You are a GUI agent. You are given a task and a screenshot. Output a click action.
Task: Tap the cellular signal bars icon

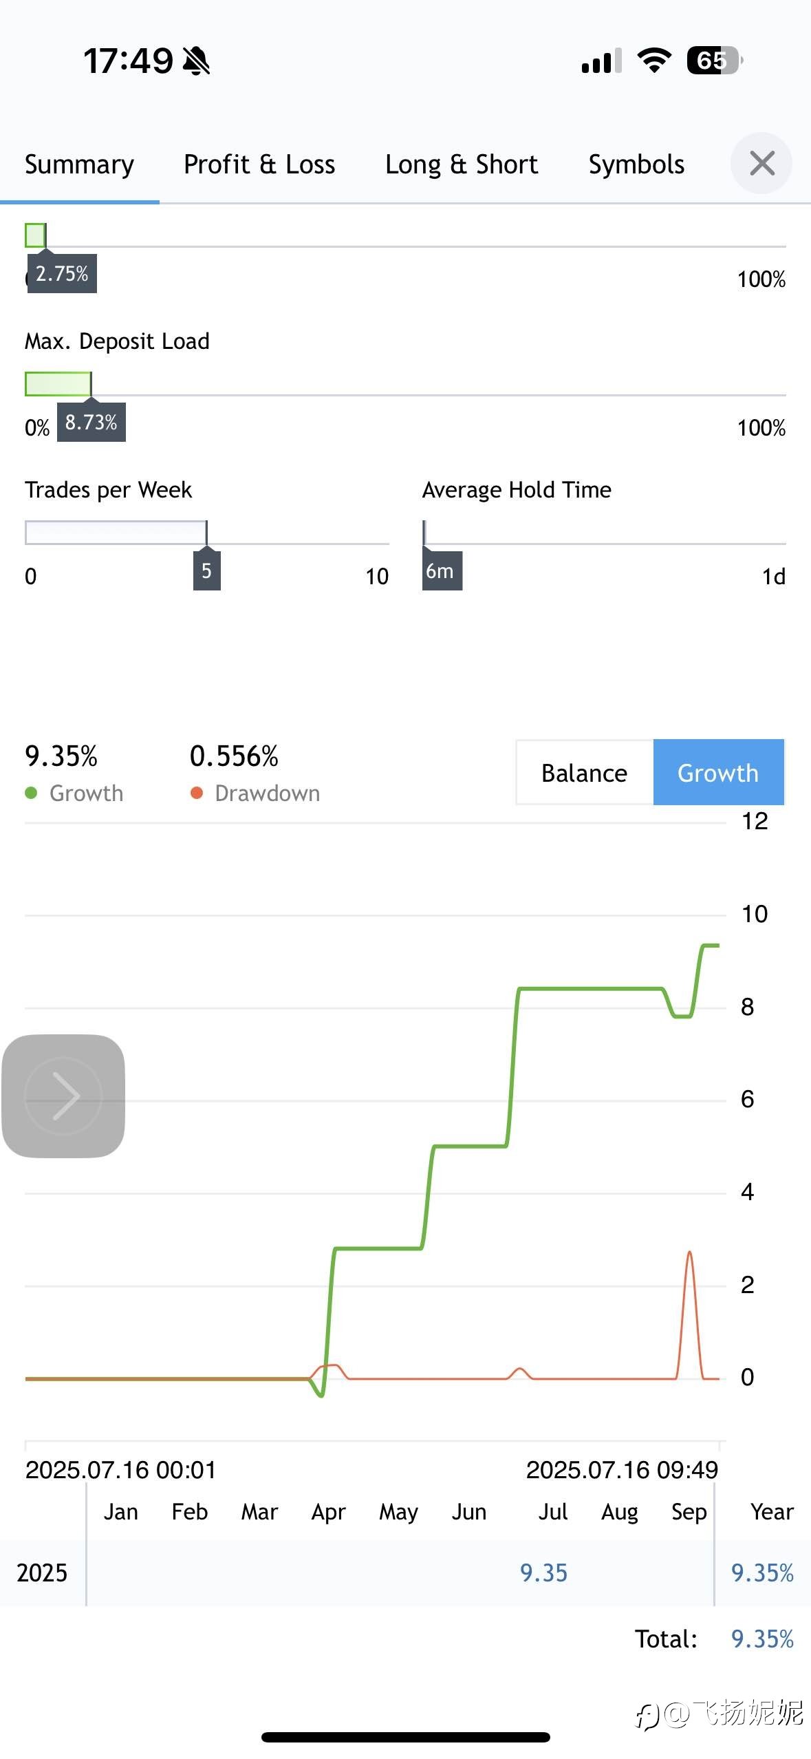pos(602,61)
